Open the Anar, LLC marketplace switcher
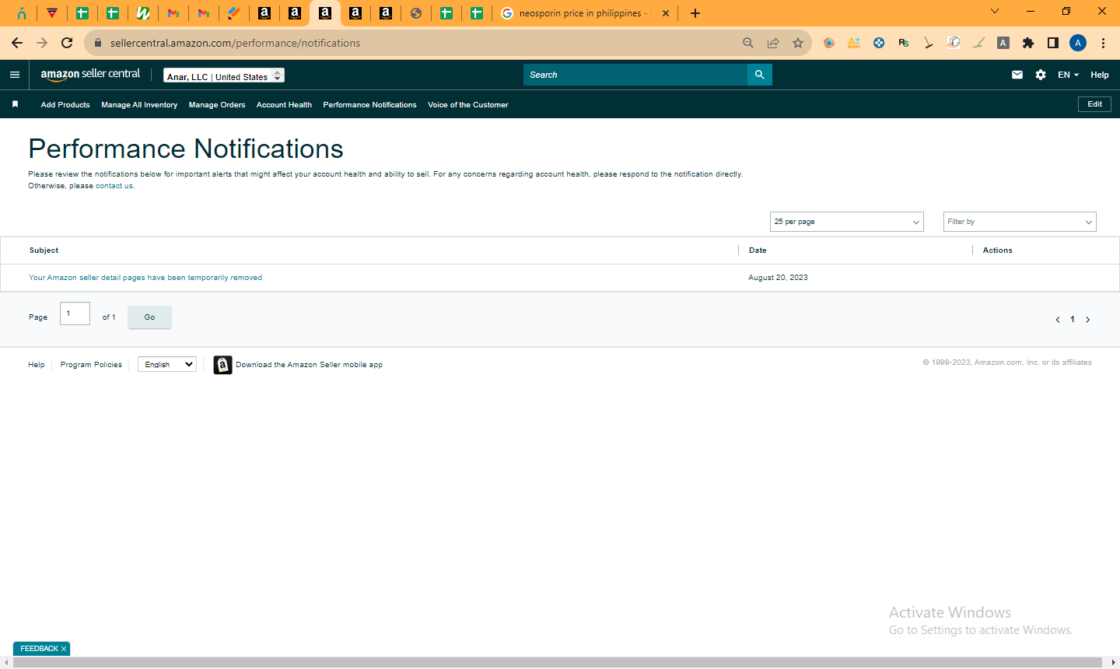The image size is (1120, 669). click(x=224, y=75)
